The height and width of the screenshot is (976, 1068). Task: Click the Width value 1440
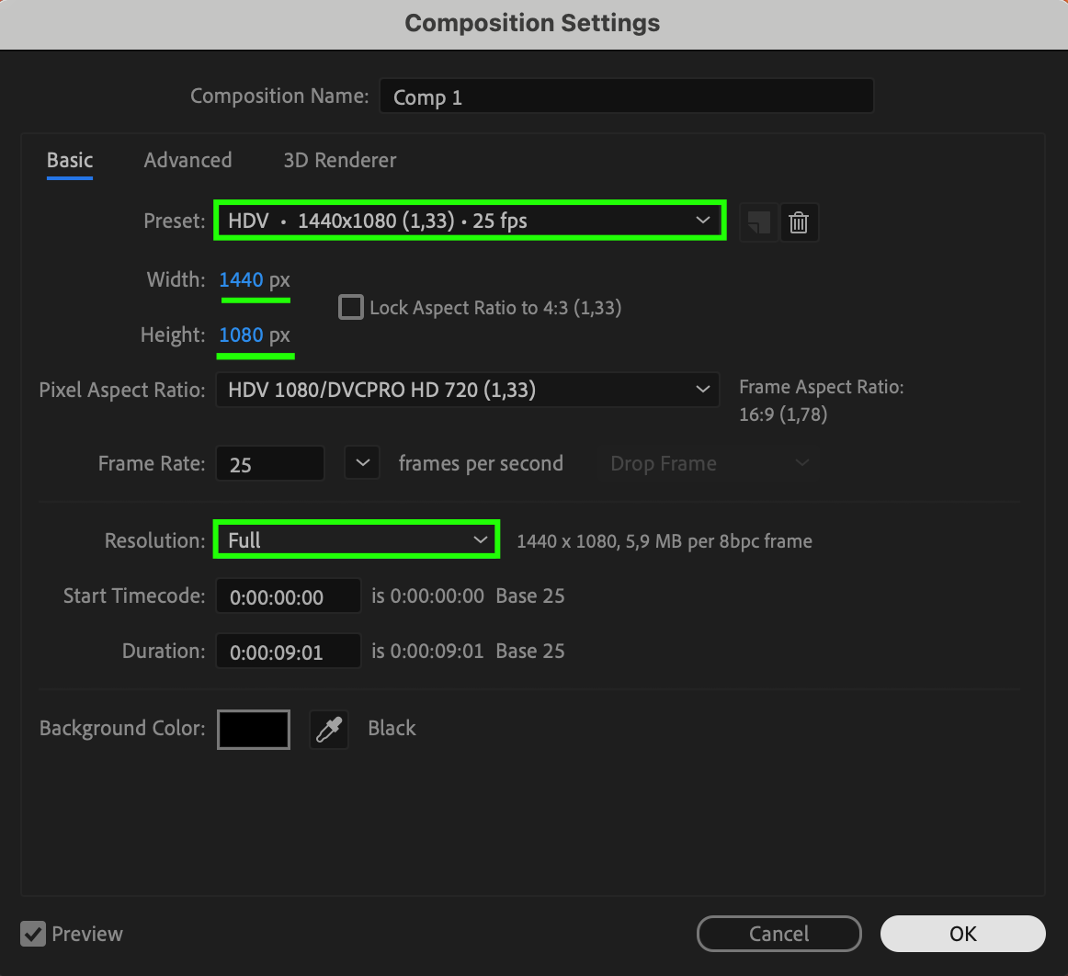pyautogui.click(x=241, y=279)
